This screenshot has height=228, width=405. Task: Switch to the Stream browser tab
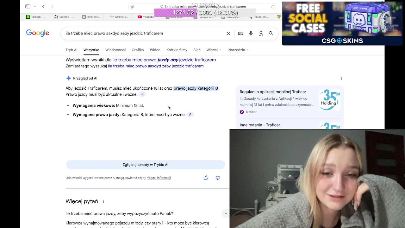35,17
